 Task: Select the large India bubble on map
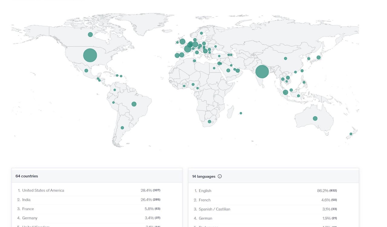click(x=262, y=72)
